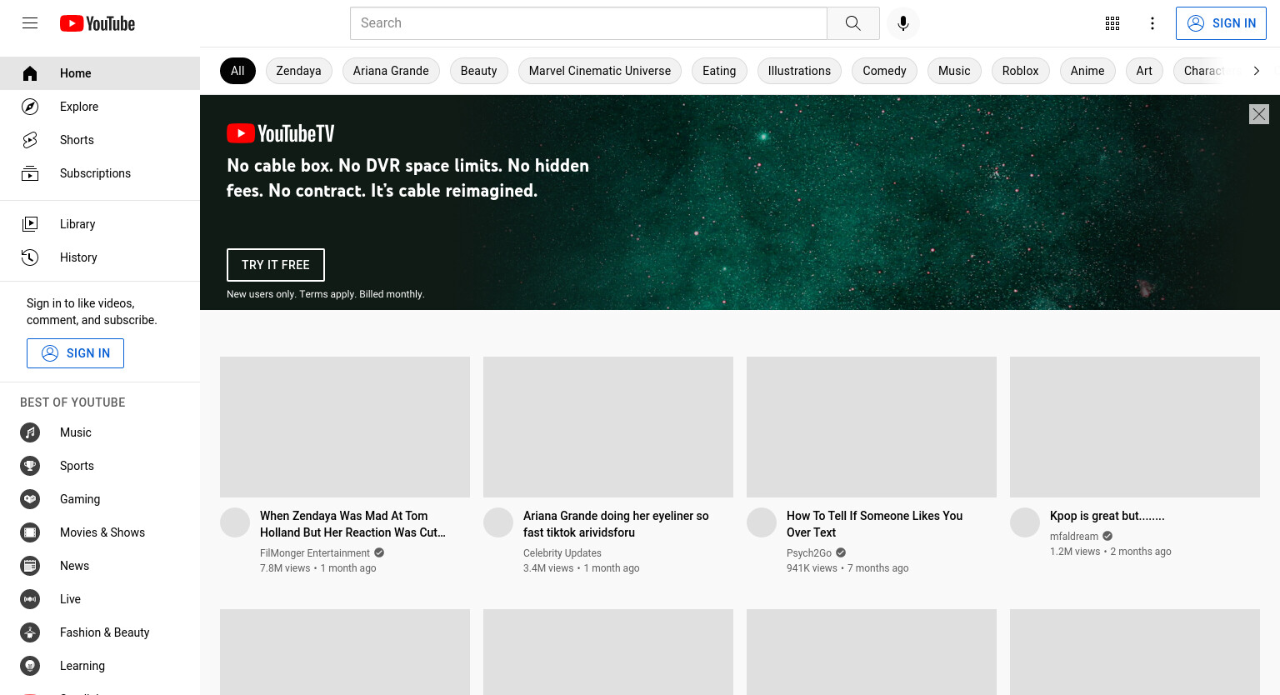Click the YouTube logo
Image resolution: width=1280 pixels, height=695 pixels.
97,23
